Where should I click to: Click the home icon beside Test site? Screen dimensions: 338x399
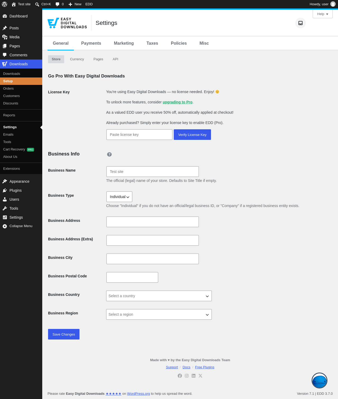tap(14, 4)
